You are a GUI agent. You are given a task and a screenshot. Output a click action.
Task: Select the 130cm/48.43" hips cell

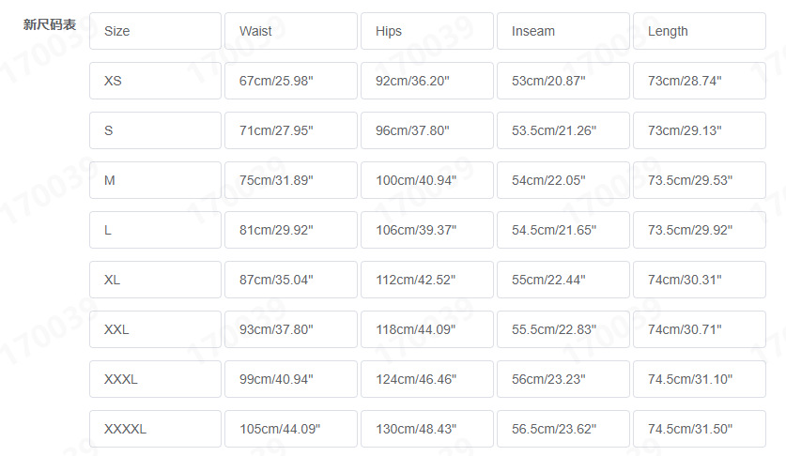426,429
